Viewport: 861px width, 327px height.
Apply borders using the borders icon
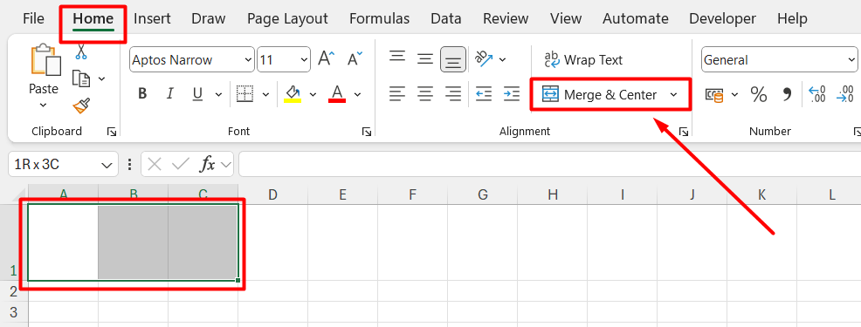pyautogui.click(x=245, y=94)
